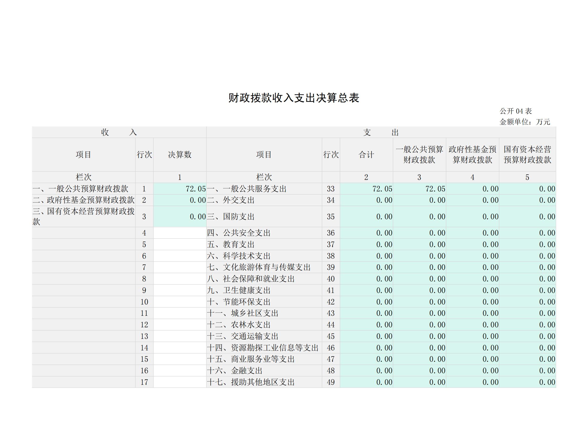Viewport: 577px width, 446px height.
Task: Click the 合计 column header
Action: click(x=366, y=155)
